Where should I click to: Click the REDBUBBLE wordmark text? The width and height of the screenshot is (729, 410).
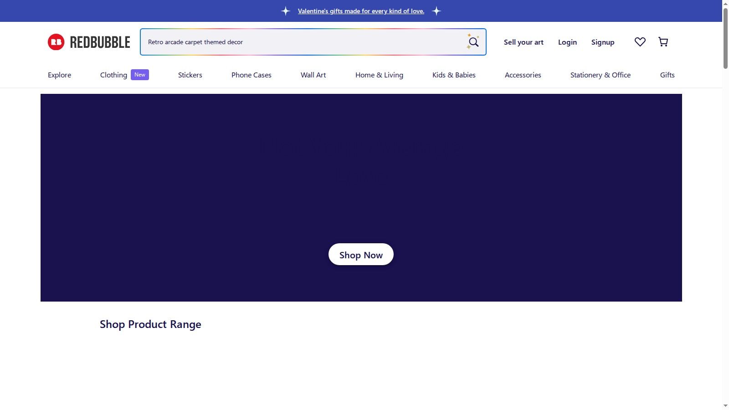pos(100,42)
